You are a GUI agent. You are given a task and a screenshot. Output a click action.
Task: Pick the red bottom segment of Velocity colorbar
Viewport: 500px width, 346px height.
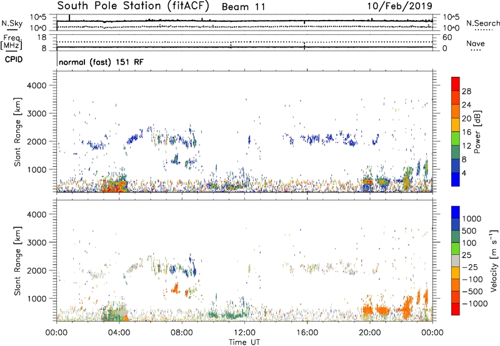click(x=456, y=309)
